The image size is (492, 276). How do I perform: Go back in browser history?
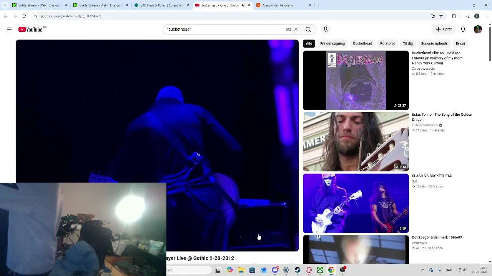[x=6, y=16]
